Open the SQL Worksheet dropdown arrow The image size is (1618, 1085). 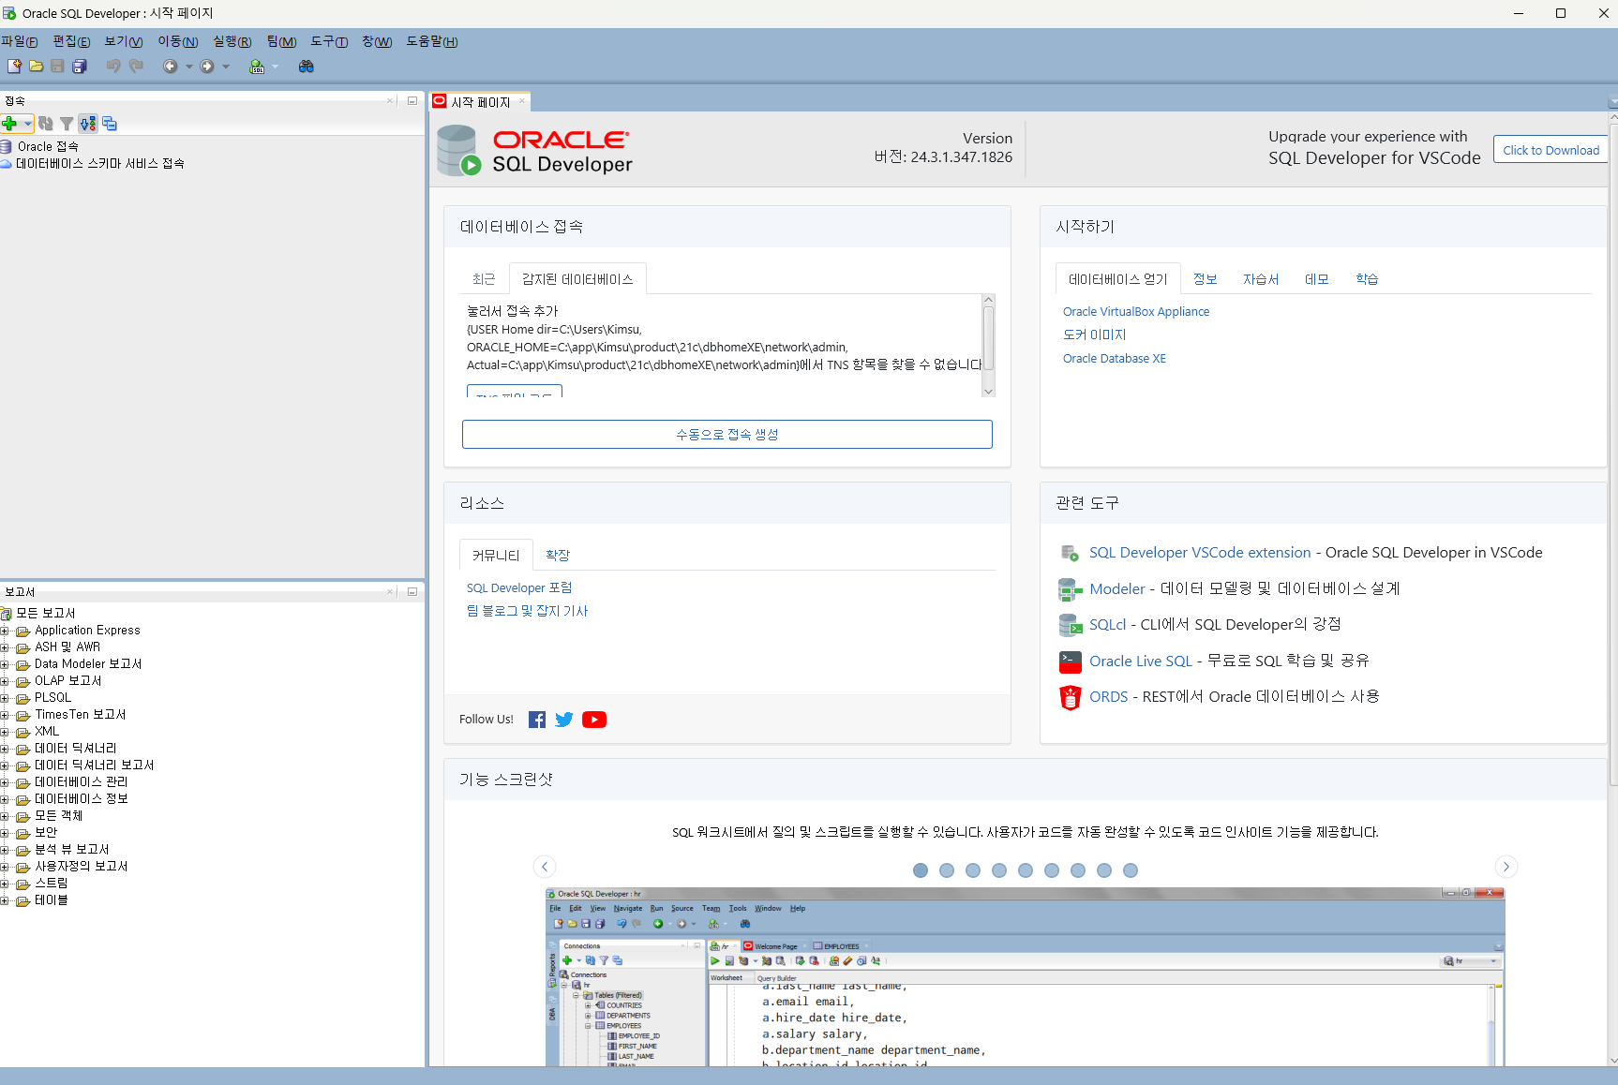point(275,67)
